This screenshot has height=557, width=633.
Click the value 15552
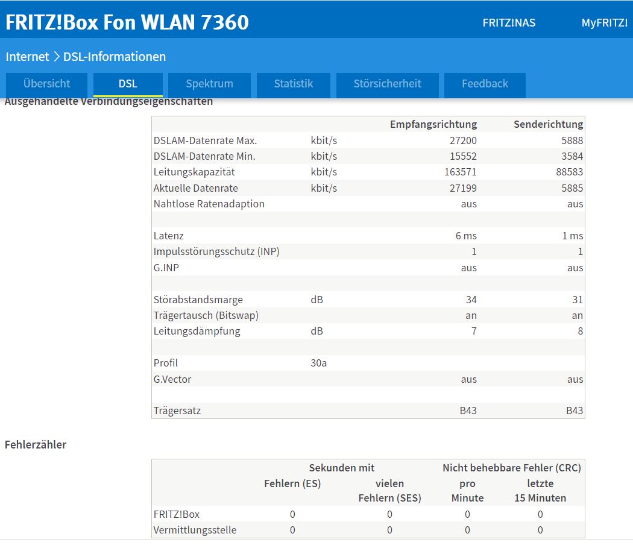463,156
